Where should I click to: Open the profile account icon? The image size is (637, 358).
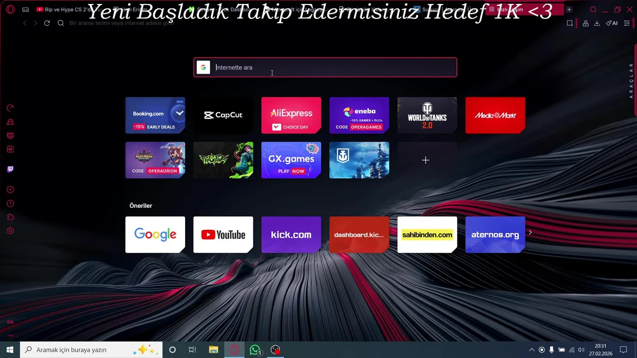point(586,23)
